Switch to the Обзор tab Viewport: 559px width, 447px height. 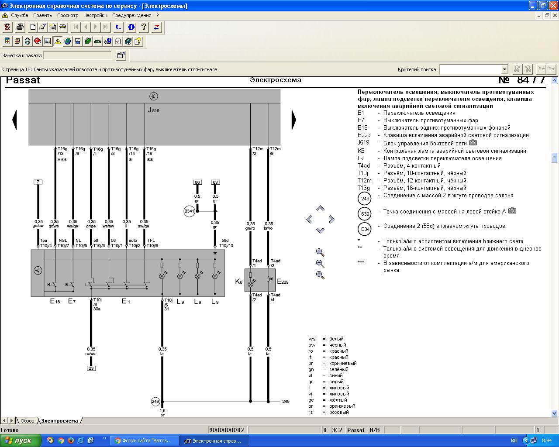pyautogui.click(x=27, y=421)
